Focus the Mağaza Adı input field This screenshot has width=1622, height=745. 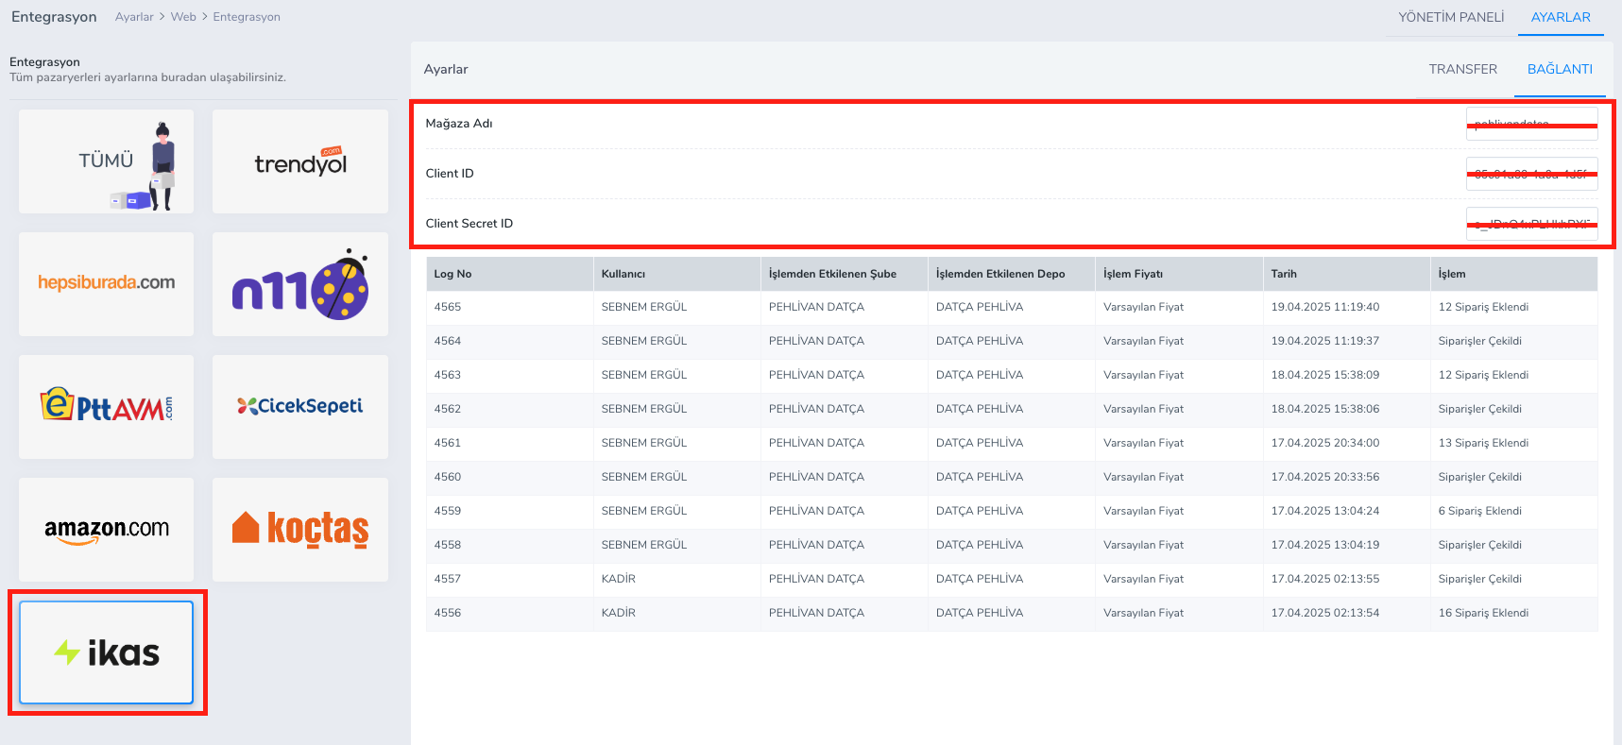click(1531, 124)
